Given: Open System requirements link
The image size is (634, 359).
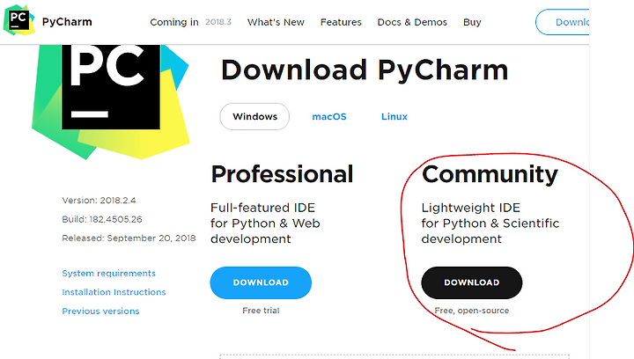Looking at the screenshot, I should pos(109,274).
